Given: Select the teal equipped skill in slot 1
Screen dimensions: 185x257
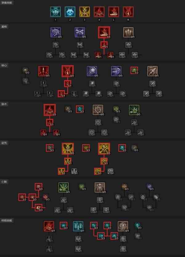Looking at the screenshot, I should tap(55, 12).
